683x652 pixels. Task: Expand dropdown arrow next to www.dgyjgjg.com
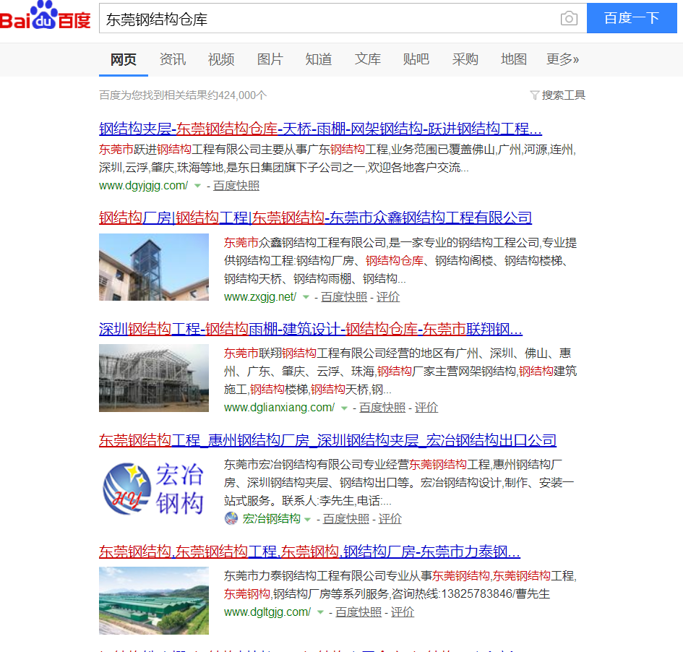(x=197, y=186)
